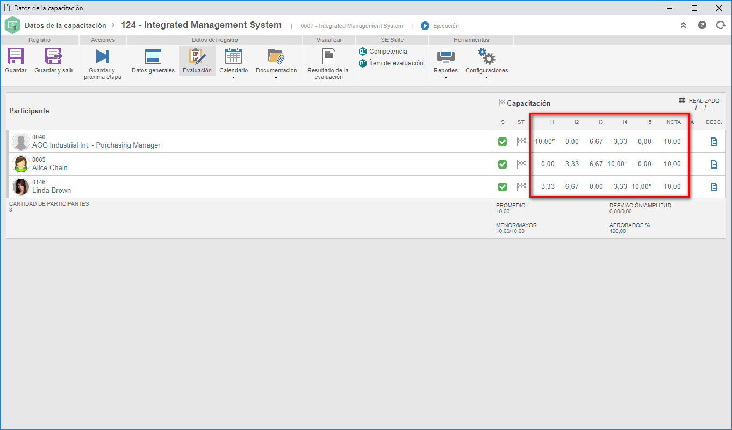Click the Alice Chain avatar
The height and width of the screenshot is (430, 732).
point(21,164)
